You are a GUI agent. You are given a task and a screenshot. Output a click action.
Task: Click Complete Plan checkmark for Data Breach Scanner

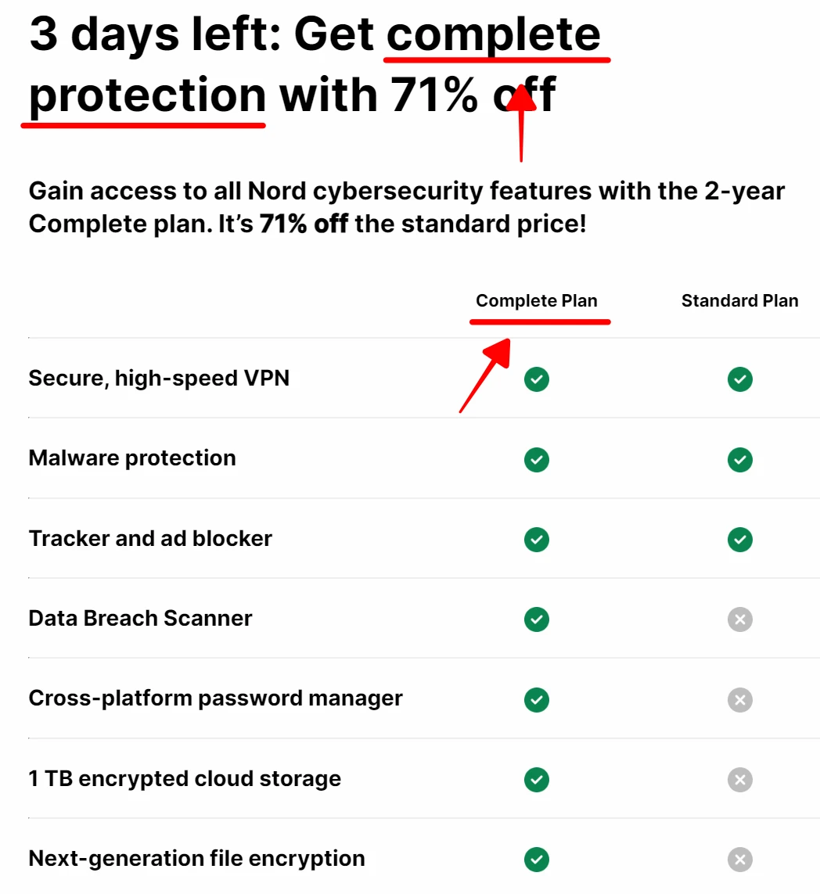click(x=537, y=619)
